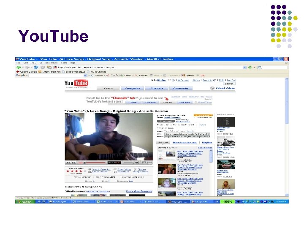Switch to the Community tab
This screenshot has width=304, height=228.
click(181, 88)
